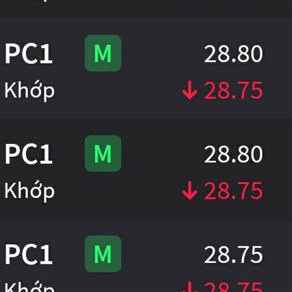The height and width of the screenshot is (292, 292).
Task: Tap the green M badge in the first PC1 order
Action: click(x=103, y=53)
